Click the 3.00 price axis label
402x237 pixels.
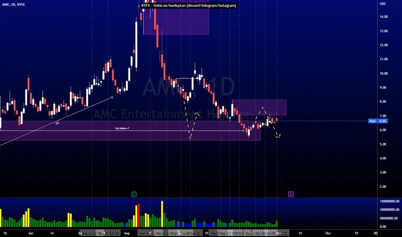[x=383, y=172]
